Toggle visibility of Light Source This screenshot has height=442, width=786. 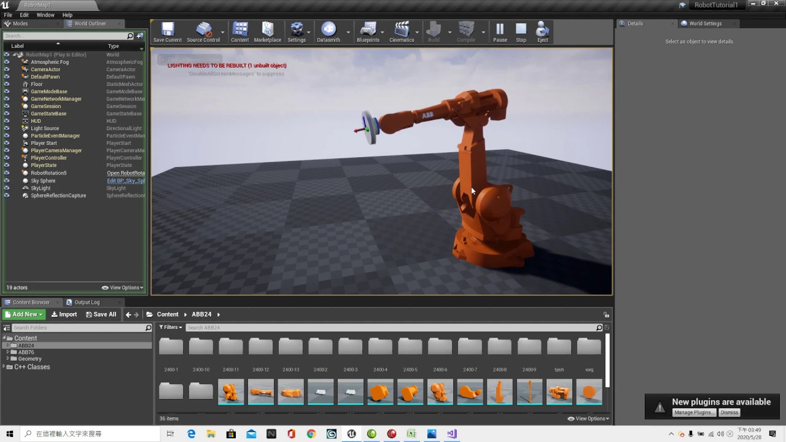[7, 128]
